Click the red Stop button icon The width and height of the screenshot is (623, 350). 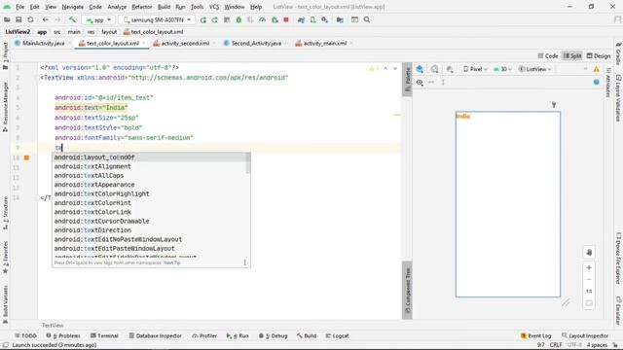(286, 19)
